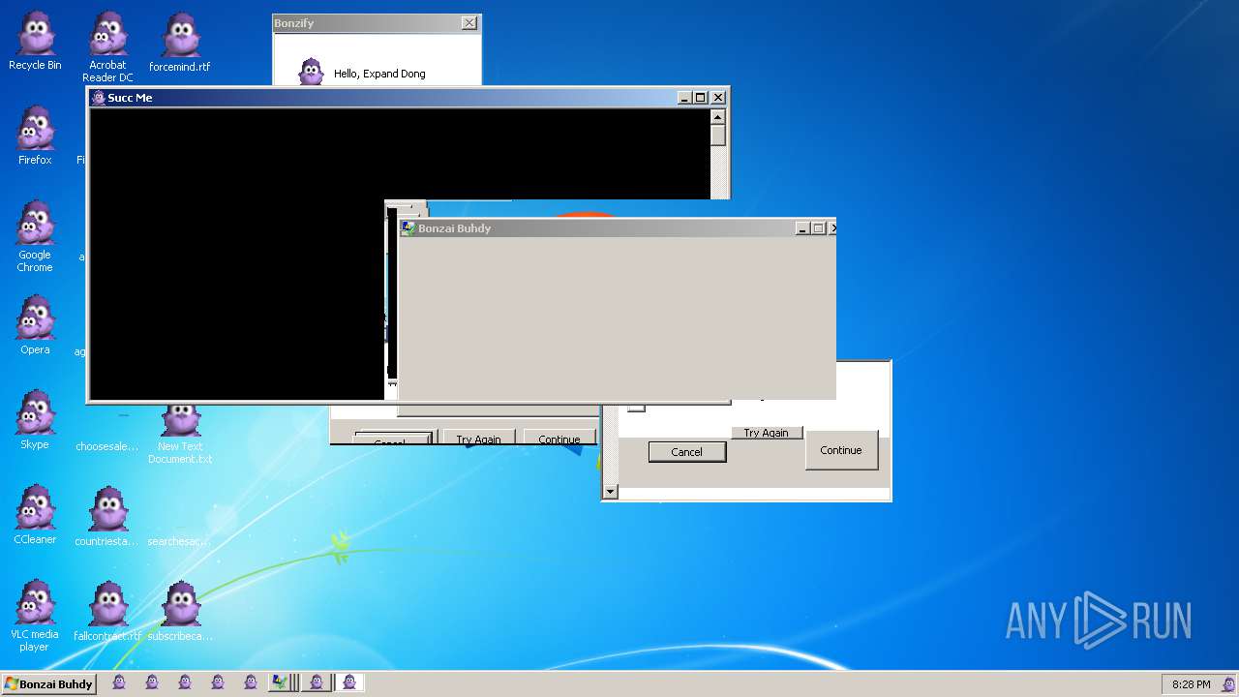The height and width of the screenshot is (697, 1239).
Task: Click the pressed Bonzi taskbar button
Action: pos(349,682)
